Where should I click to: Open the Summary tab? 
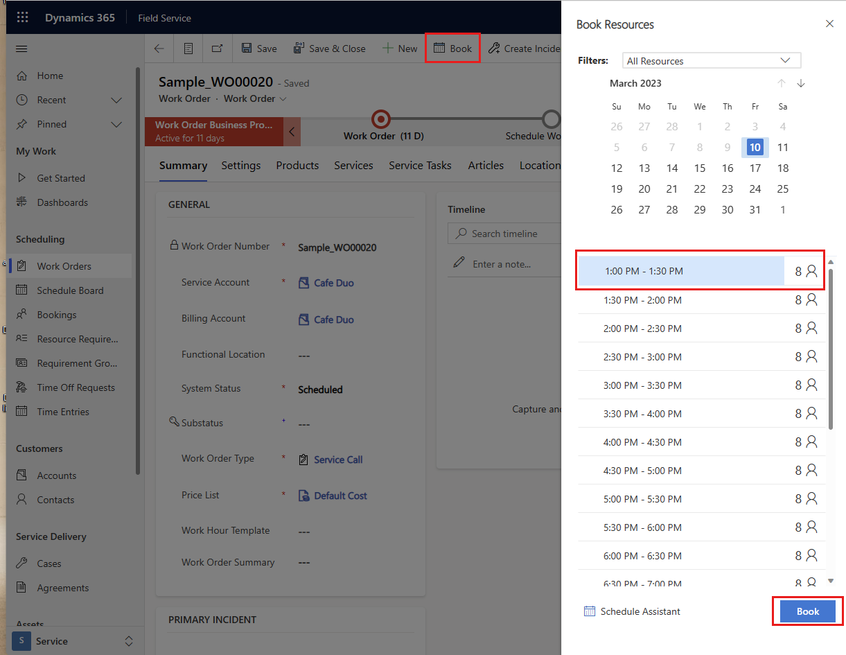click(183, 166)
